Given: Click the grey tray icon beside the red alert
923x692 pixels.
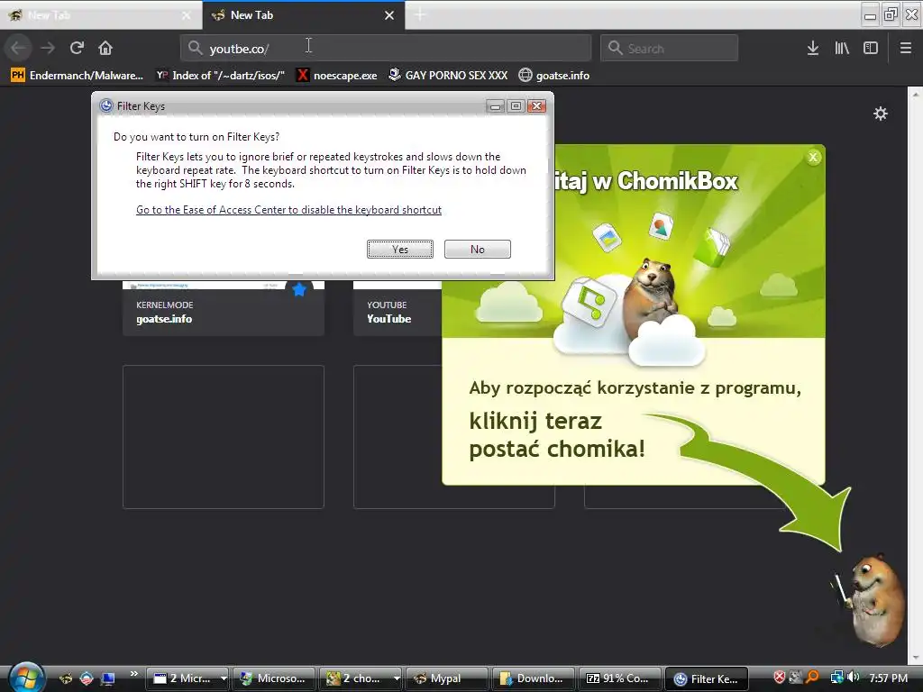Looking at the screenshot, I should tap(796, 678).
